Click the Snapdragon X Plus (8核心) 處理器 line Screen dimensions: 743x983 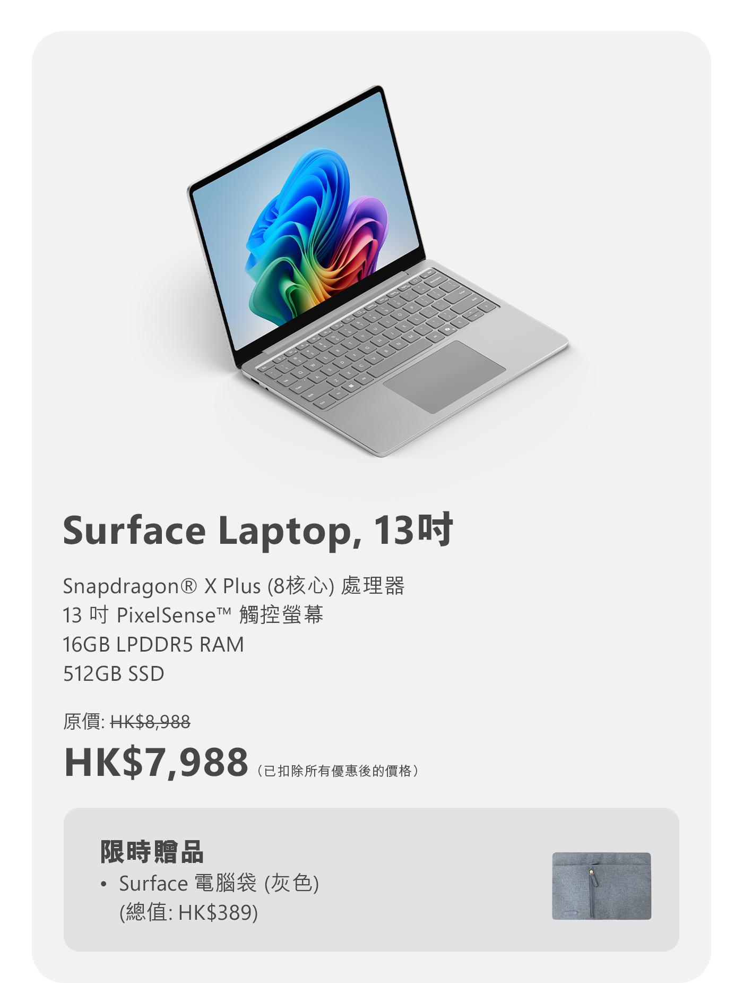point(234,586)
